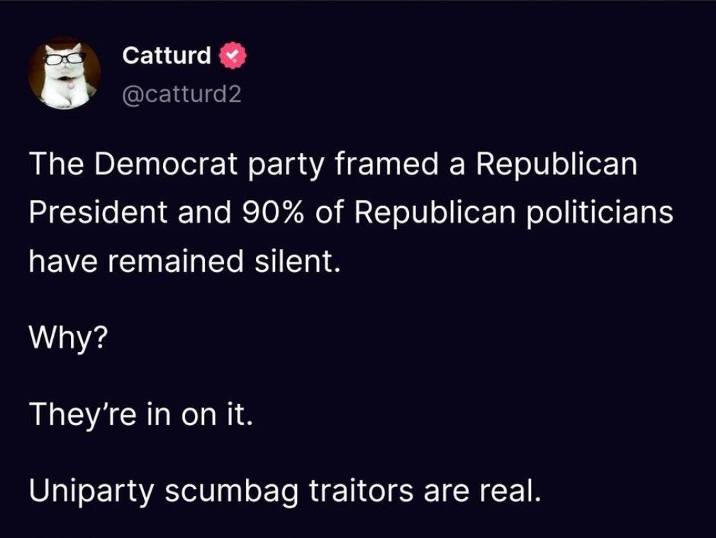Click the cat's black glasses in avatar
Screen dimensions: 716x538
pos(65,57)
